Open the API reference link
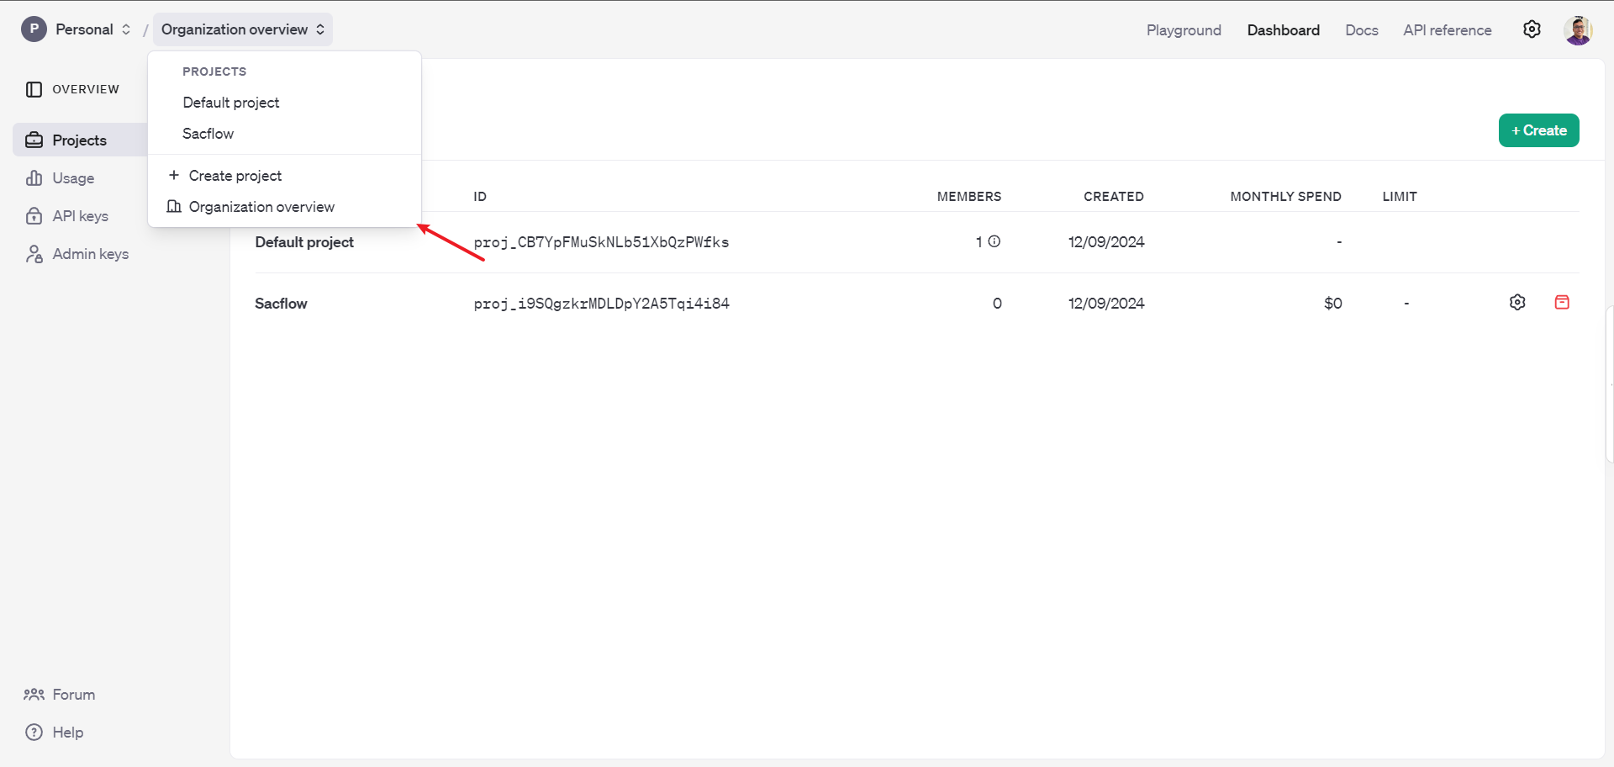The image size is (1614, 767). point(1447,30)
